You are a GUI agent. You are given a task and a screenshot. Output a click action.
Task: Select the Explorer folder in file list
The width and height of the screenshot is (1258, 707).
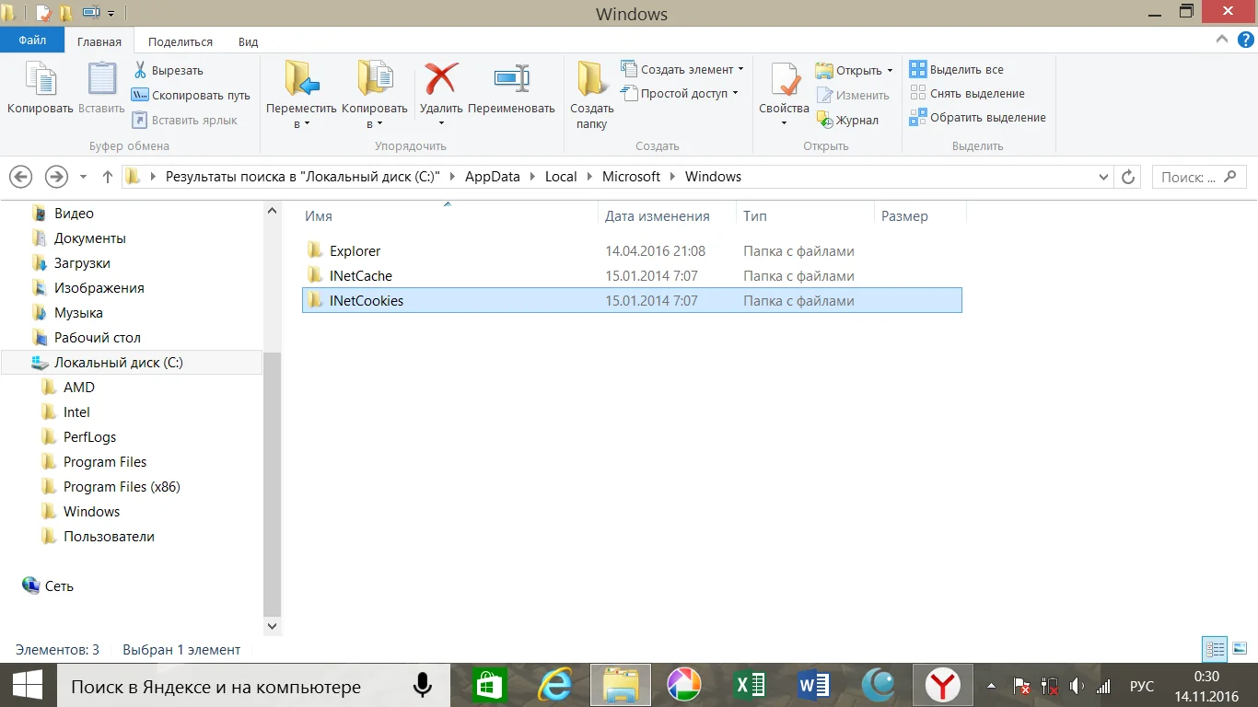pos(632,250)
